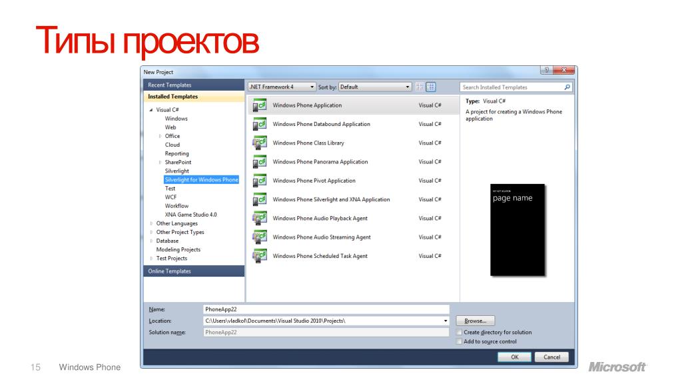Screen dimensions: 682x384
Task: Select Silverlight for Windows Phone
Action: click(201, 179)
